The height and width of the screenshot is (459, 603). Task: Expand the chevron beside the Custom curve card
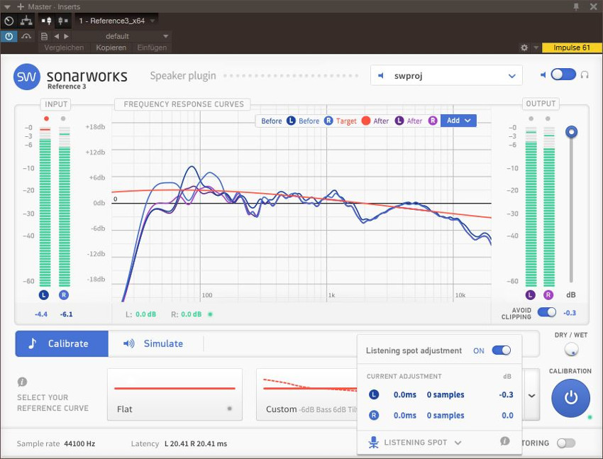click(x=531, y=395)
